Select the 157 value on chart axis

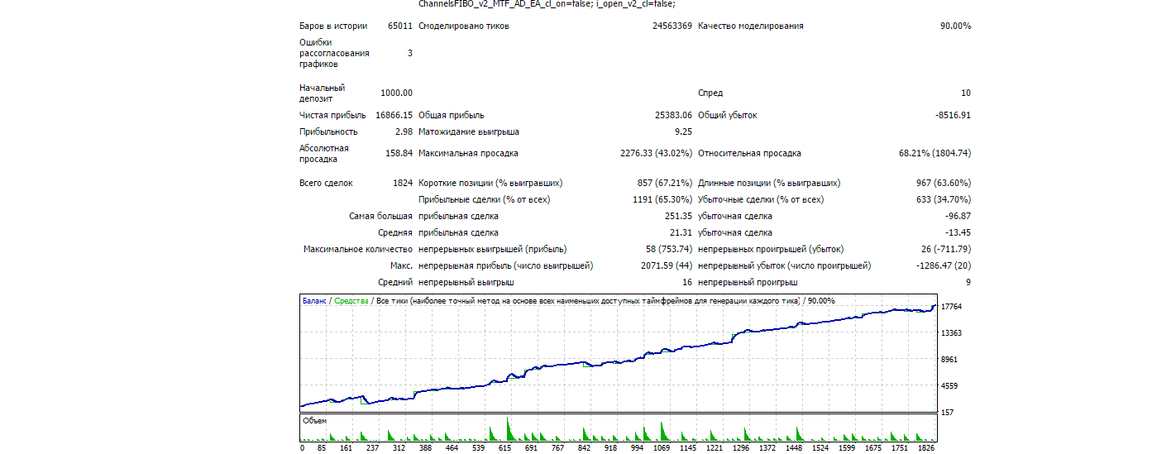coord(948,413)
